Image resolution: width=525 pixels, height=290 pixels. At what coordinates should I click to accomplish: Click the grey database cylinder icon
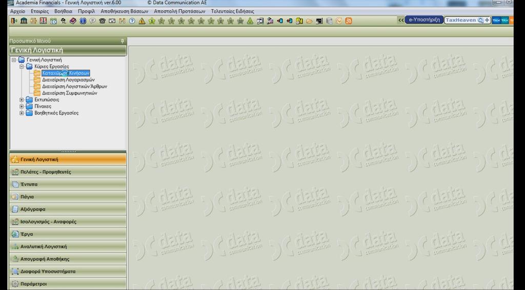tap(329, 20)
